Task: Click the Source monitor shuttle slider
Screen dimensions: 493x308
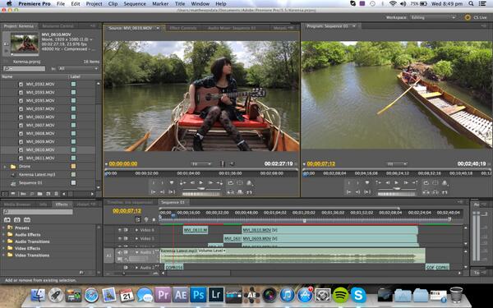Action: click(x=201, y=189)
